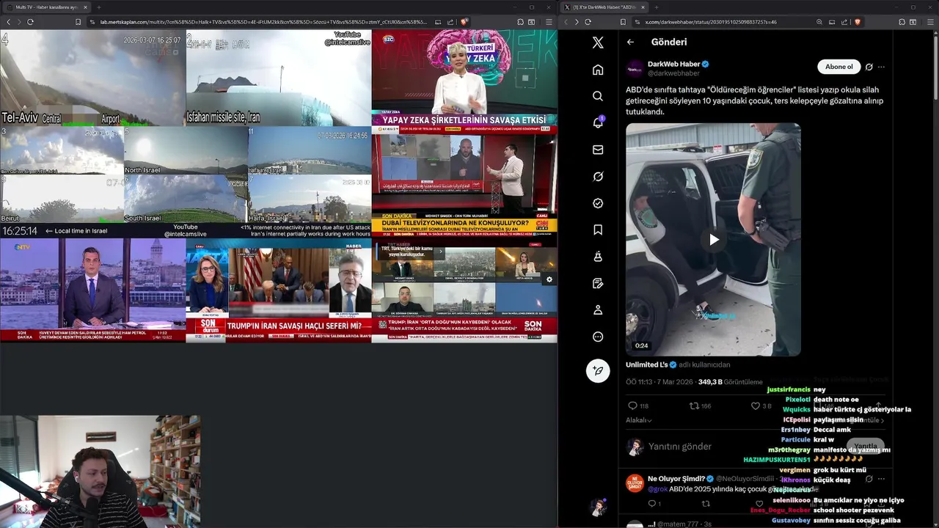Select the Tel-Aviv webcam stream tile

[92, 78]
